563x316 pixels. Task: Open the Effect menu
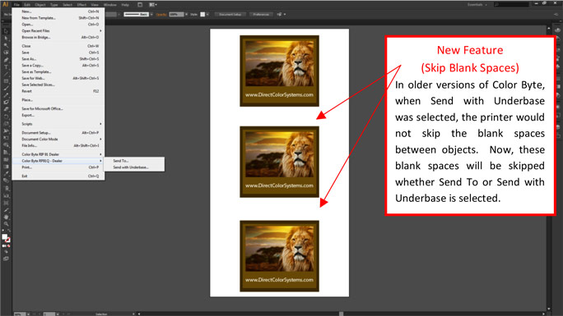pos(81,5)
